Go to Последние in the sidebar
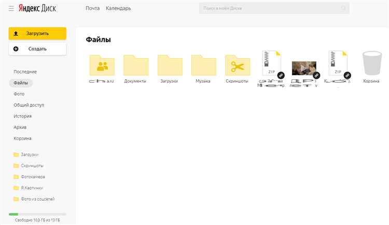Viewport: 389px width, 225px height. pyautogui.click(x=25, y=72)
